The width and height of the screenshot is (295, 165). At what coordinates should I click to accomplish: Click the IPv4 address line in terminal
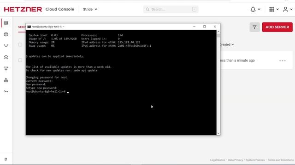click(111, 42)
